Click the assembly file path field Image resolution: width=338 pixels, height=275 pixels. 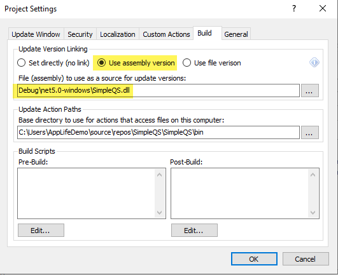point(158,91)
